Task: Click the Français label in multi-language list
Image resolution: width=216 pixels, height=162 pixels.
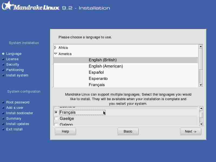Action: 67,112
